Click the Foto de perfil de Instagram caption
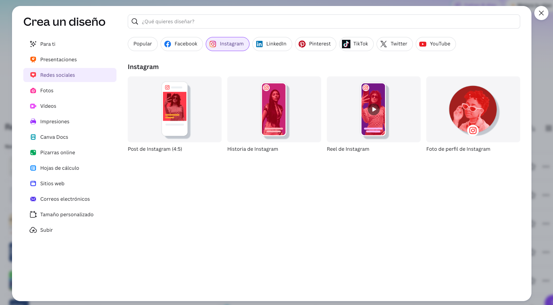The width and height of the screenshot is (553, 305). (458, 149)
